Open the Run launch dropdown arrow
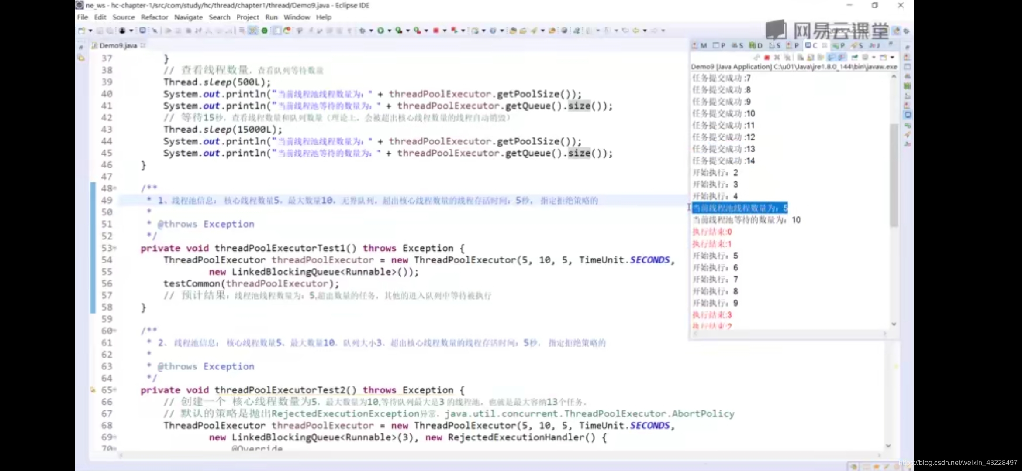Image resolution: width=1022 pixels, height=471 pixels. pos(389,31)
